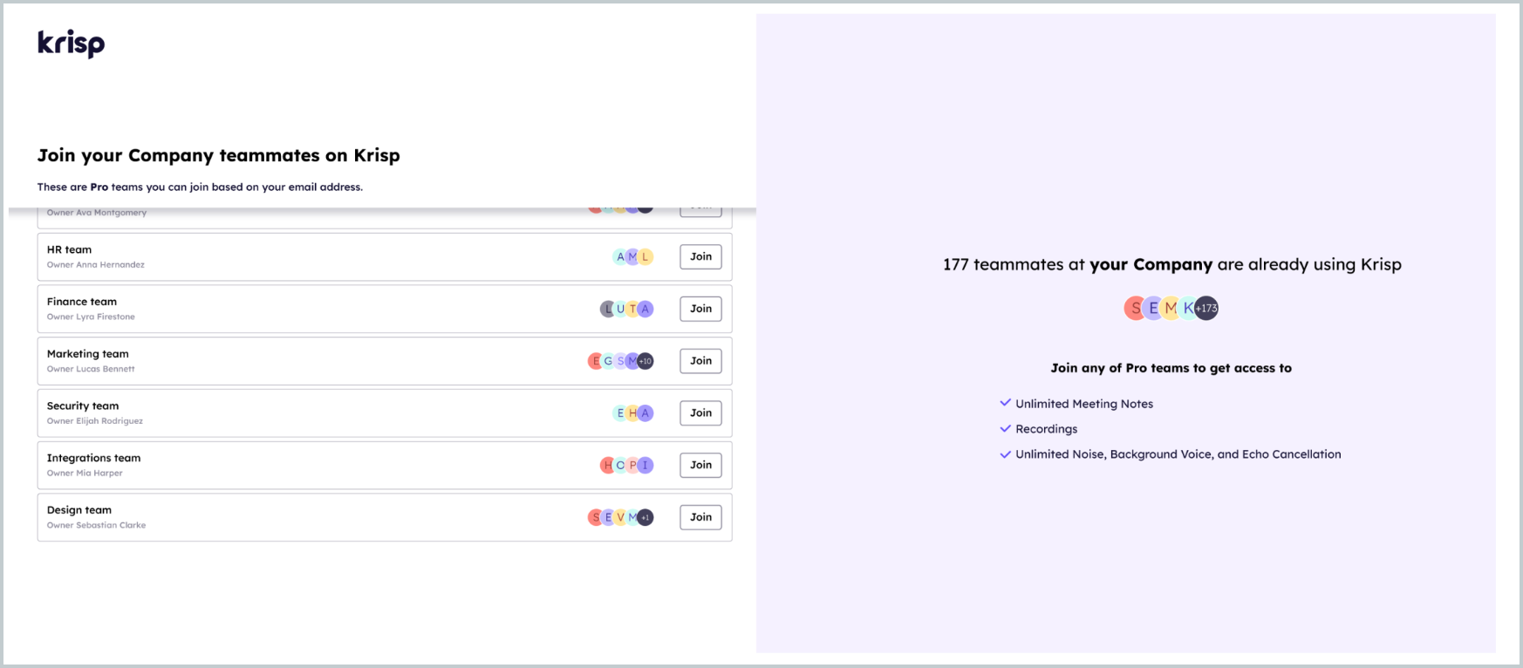This screenshot has height=668, width=1523.
Task: Click avatar A in Finance team row
Action: [645, 309]
